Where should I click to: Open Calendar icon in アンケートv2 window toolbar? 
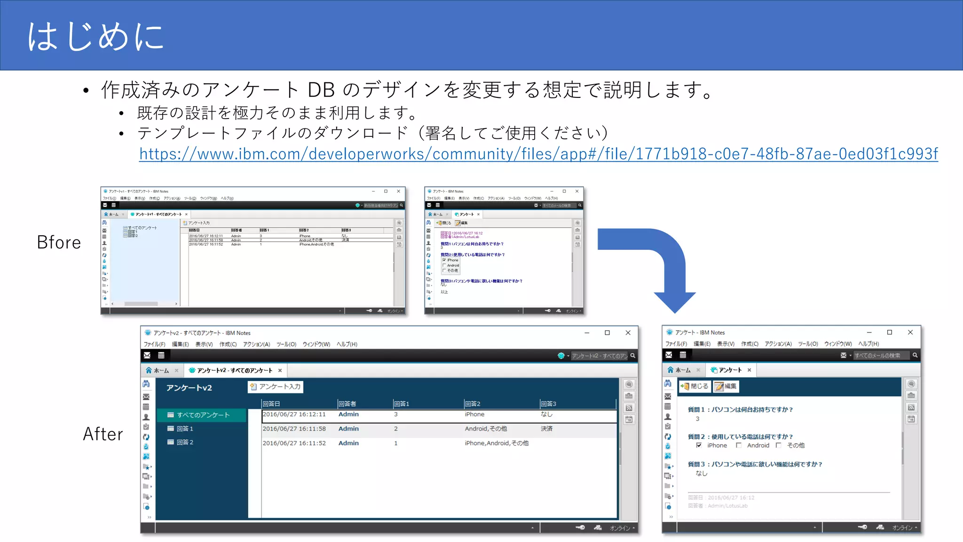tap(161, 356)
